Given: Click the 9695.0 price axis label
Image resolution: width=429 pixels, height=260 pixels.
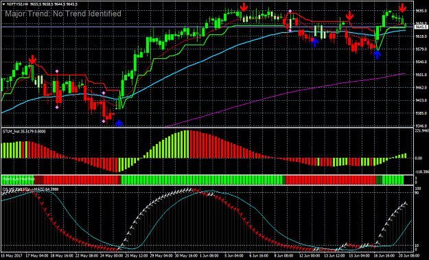Looking at the screenshot, I should [421, 11].
